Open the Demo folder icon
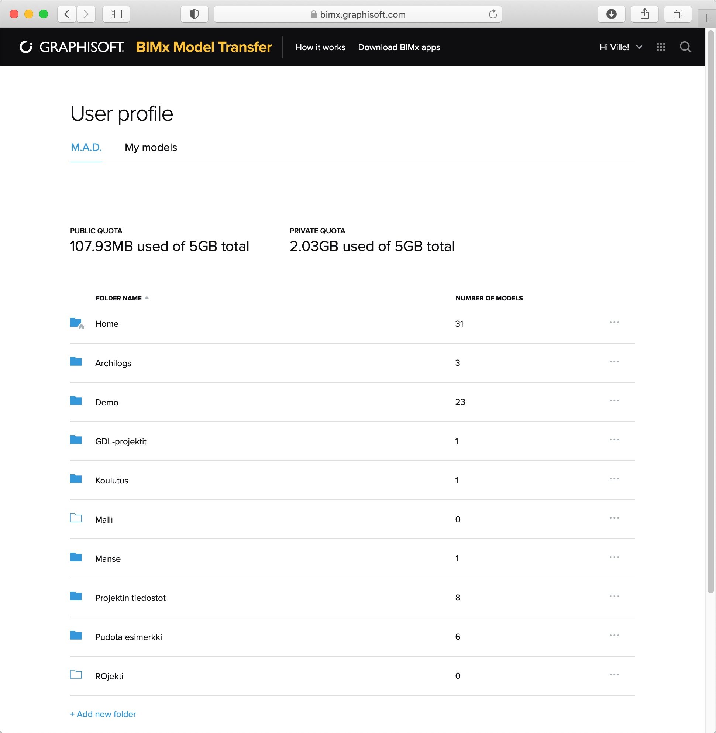Viewport: 716px width, 733px height. tap(76, 400)
